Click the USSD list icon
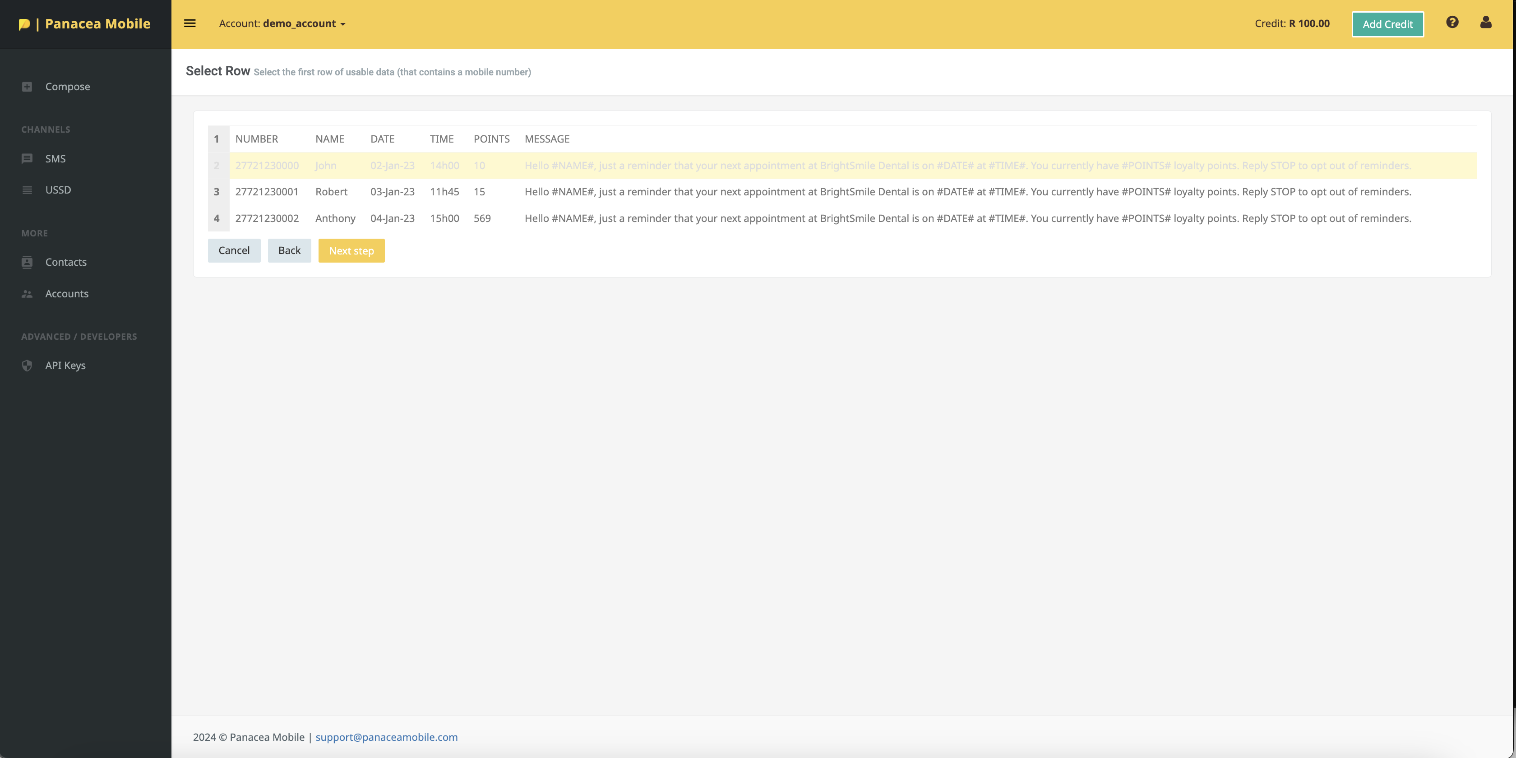Image resolution: width=1516 pixels, height=758 pixels. click(x=27, y=190)
